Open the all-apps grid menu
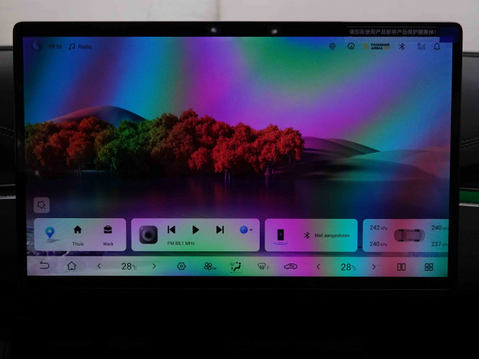Image resolution: width=479 pixels, height=359 pixels. coord(429,266)
